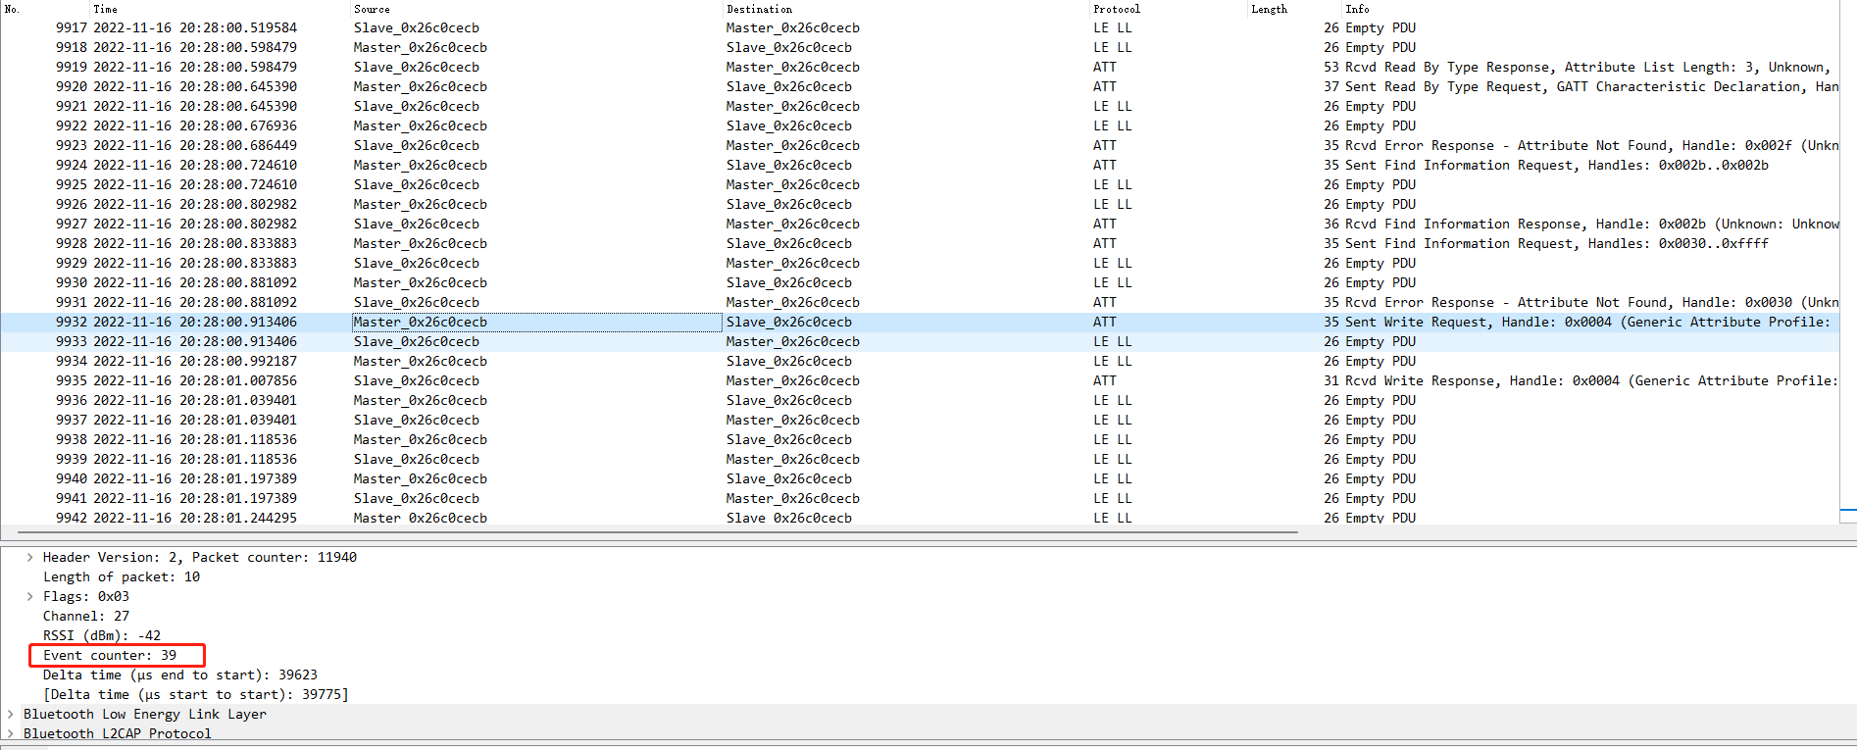Select packet 9936 row
Screen dimensions: 1857x750
point(920,400)
